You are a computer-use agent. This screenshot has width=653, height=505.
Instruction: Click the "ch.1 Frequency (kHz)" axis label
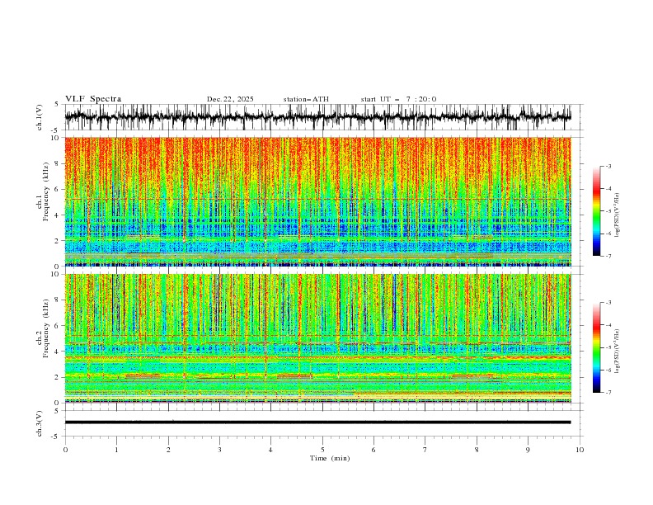coord(43,191)
